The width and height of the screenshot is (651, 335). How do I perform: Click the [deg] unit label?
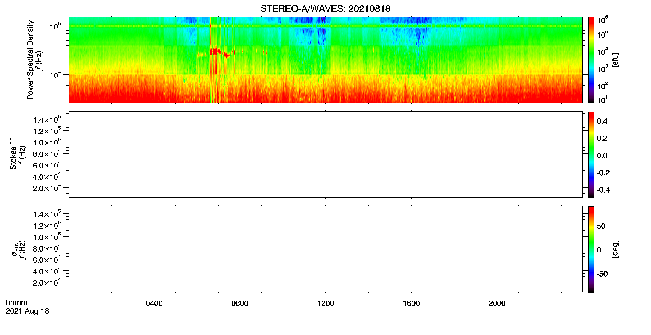tap(615, 249)
